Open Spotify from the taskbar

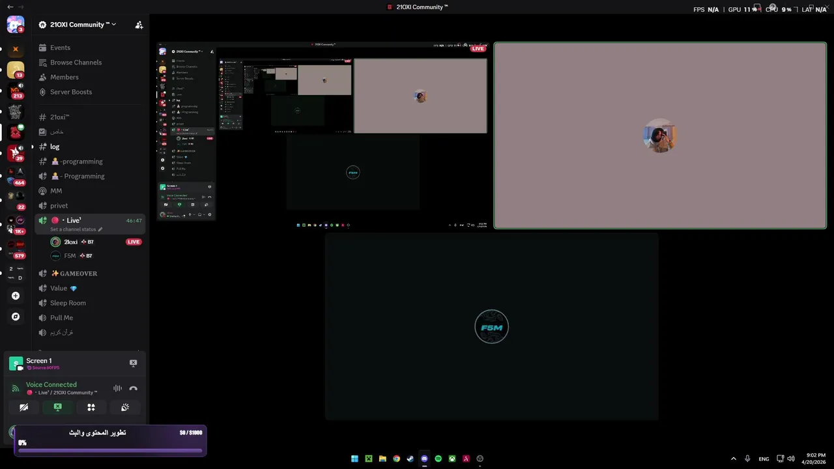(x=438, y=459)
